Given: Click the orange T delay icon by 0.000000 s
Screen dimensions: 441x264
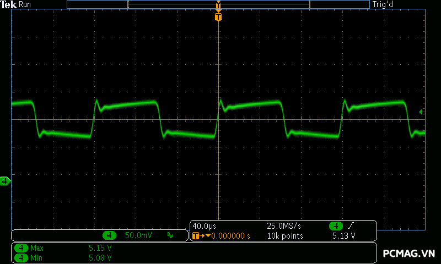Looking at the screenshot, I should point(196,236).
